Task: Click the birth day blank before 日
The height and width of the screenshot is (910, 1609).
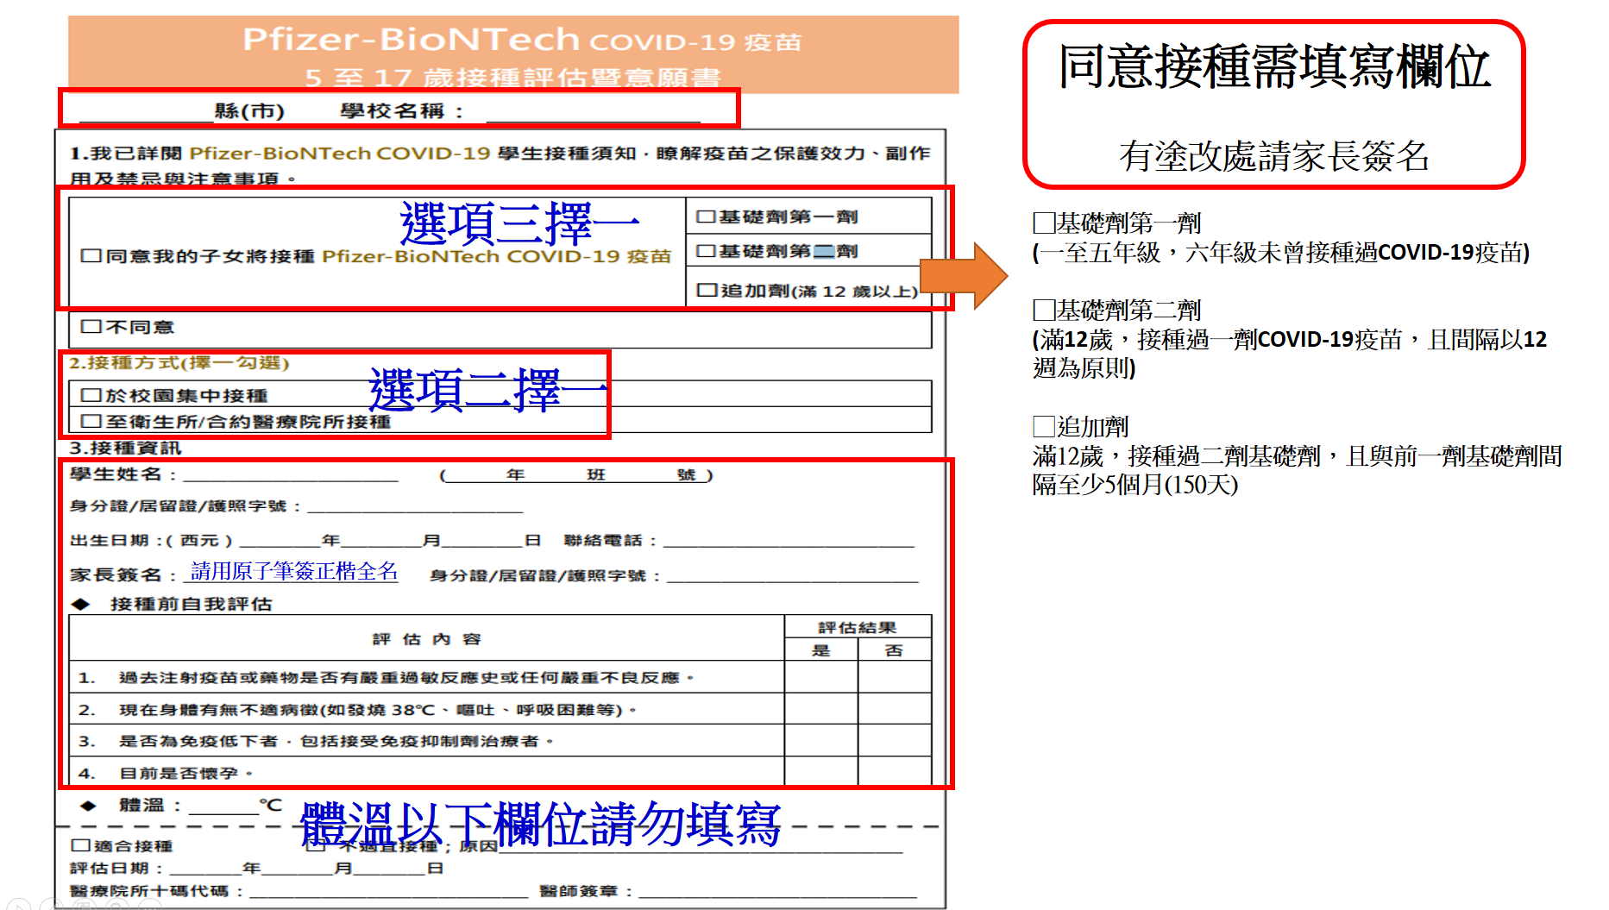Action: pos(482,540)
